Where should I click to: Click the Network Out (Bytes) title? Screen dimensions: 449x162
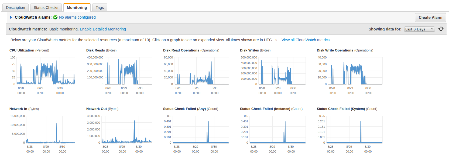tap(102, 109)
